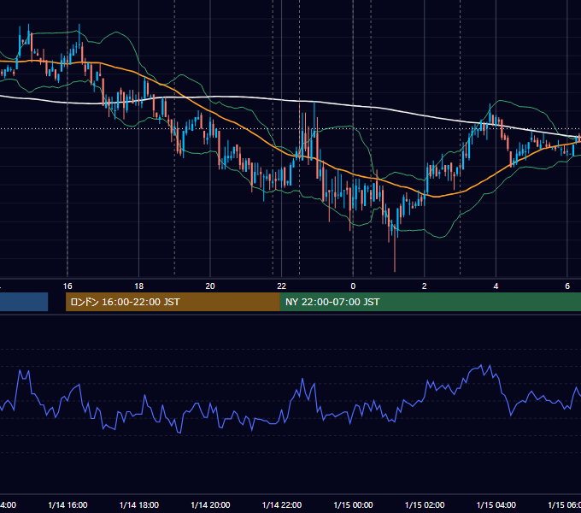
Task: Click the 1/14 20:00 date label
Action: point(210,504)
